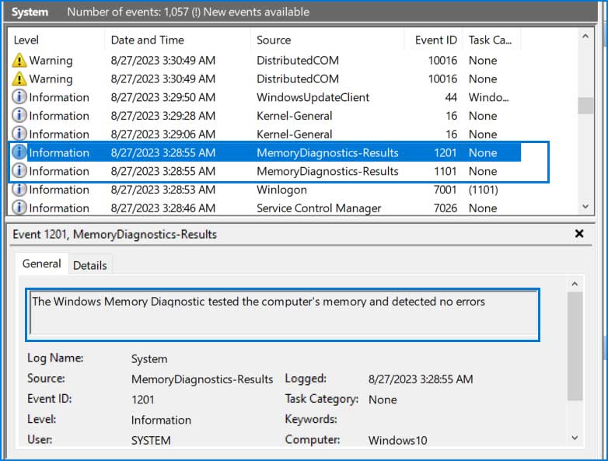This screenshot has height=461, width=608.
Task: Sort by Task Category column header
Action: (x=491, y=40)
